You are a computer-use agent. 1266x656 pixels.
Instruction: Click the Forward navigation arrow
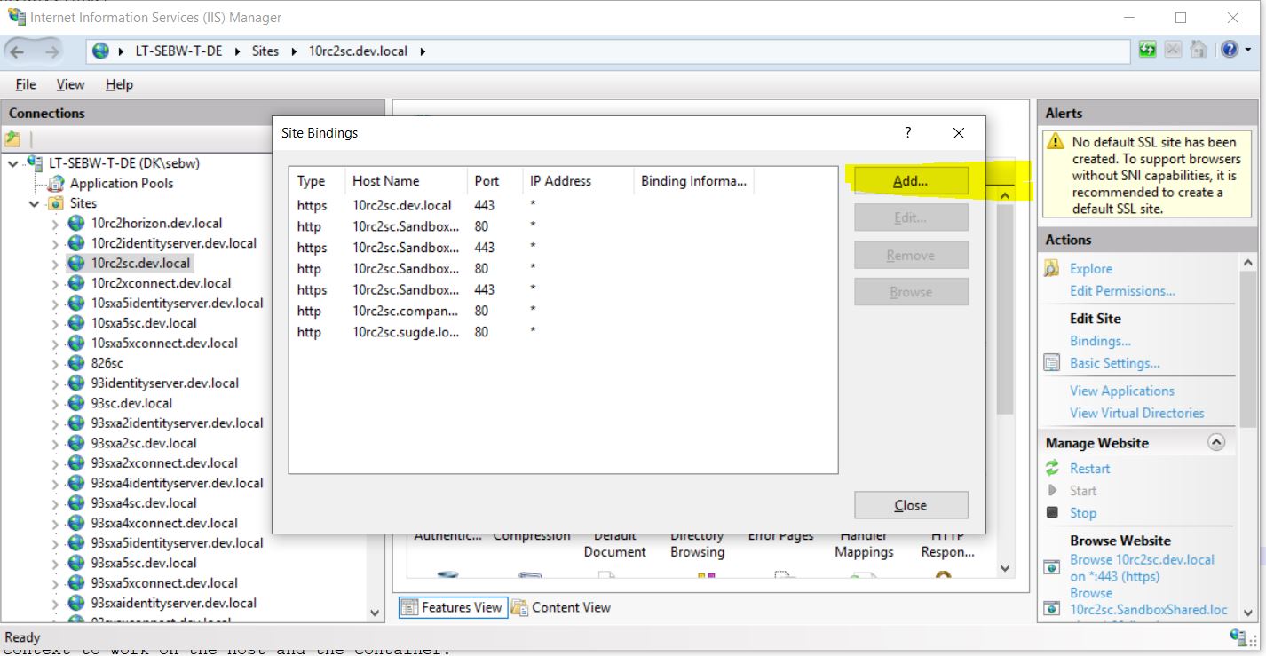click(51, 51)
